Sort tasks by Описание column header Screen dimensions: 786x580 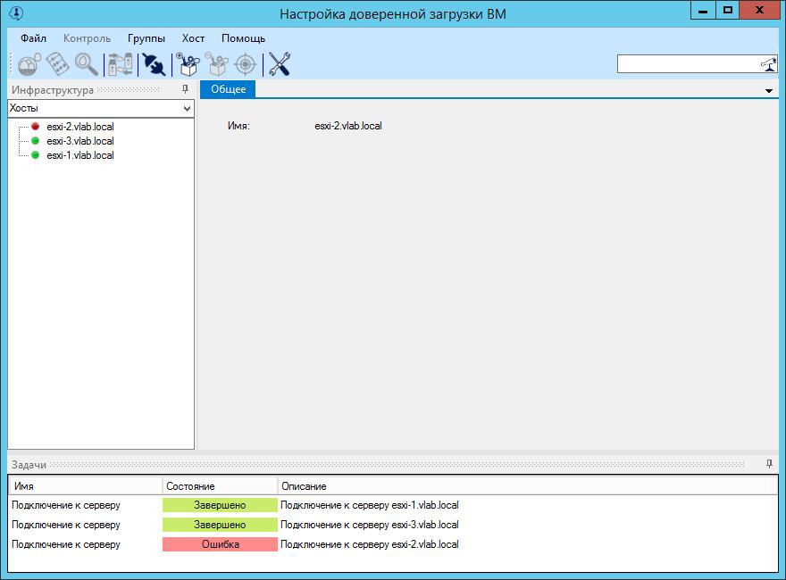click(527, 485)
